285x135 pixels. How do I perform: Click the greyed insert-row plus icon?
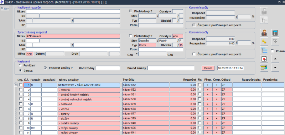click(275, 42)
